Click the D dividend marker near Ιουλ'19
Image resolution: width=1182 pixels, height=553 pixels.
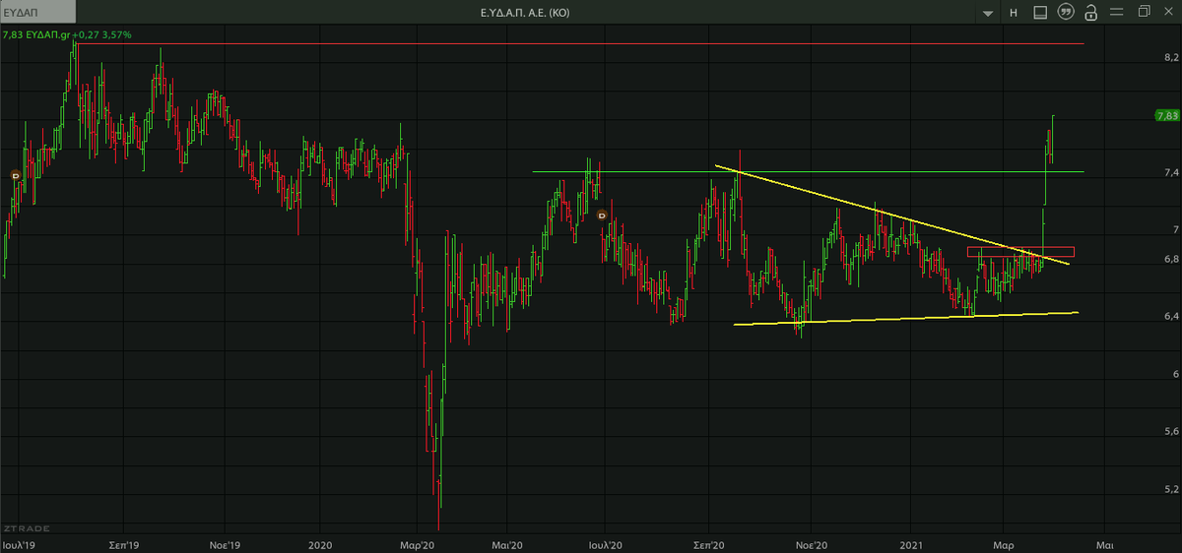click(16, 175)
